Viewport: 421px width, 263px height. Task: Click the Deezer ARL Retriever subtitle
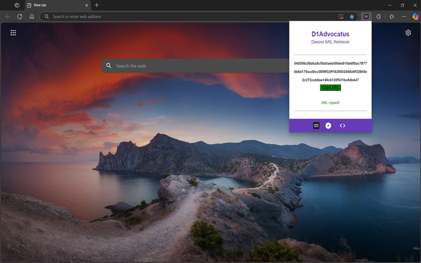[x=330, y=42]
